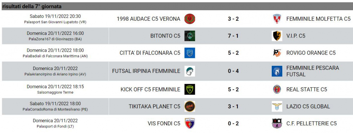Click the 1998 Audace C5 Verona logo

click(190, 19)
